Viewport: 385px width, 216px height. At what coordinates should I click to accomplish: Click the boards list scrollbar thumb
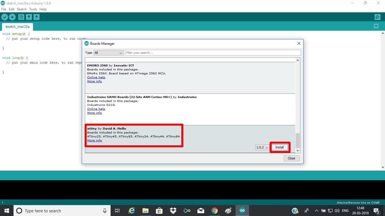pos(298,141)
